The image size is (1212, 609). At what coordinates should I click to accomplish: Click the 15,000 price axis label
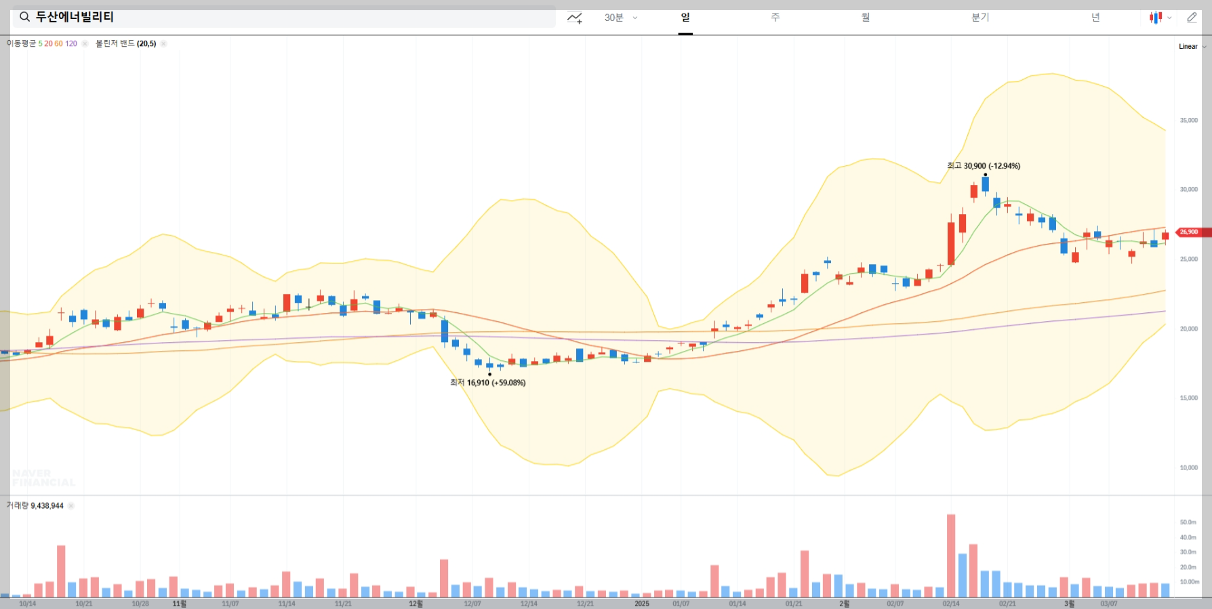point(1189,398)
